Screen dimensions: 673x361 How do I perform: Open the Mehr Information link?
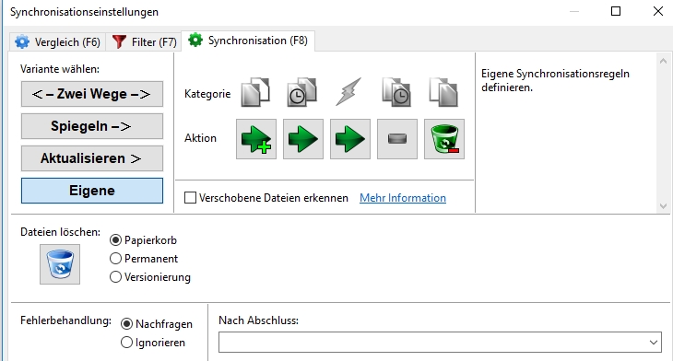403,198
